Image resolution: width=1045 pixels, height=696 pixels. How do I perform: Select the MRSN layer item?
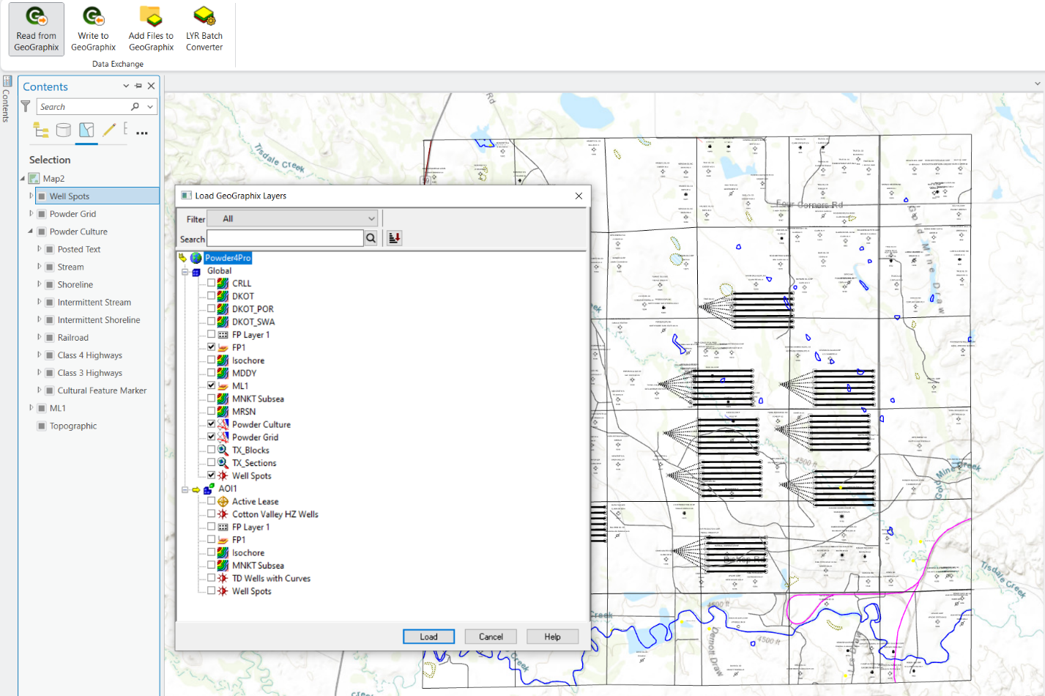click(x=244, y=412)
